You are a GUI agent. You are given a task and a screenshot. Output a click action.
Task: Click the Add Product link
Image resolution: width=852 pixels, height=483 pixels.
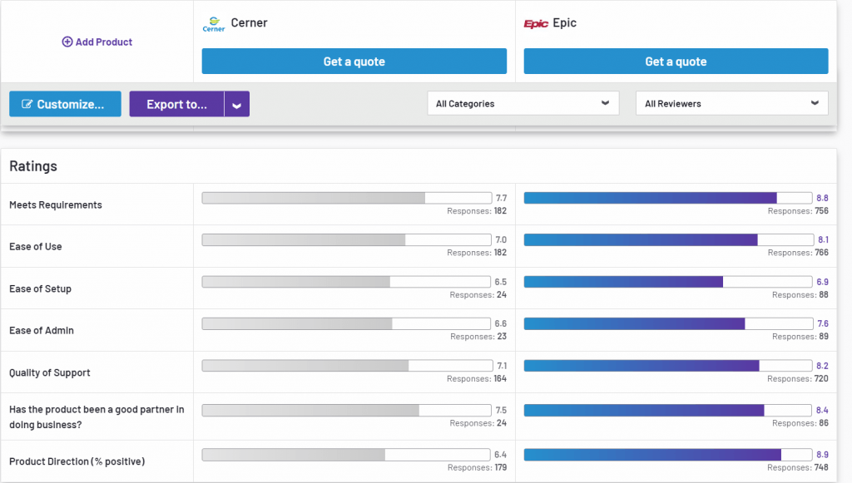97,42
